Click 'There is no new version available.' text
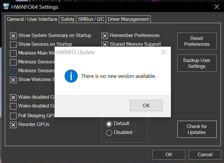This screenshot has height=163, width=224. click(x=119, y=76)
